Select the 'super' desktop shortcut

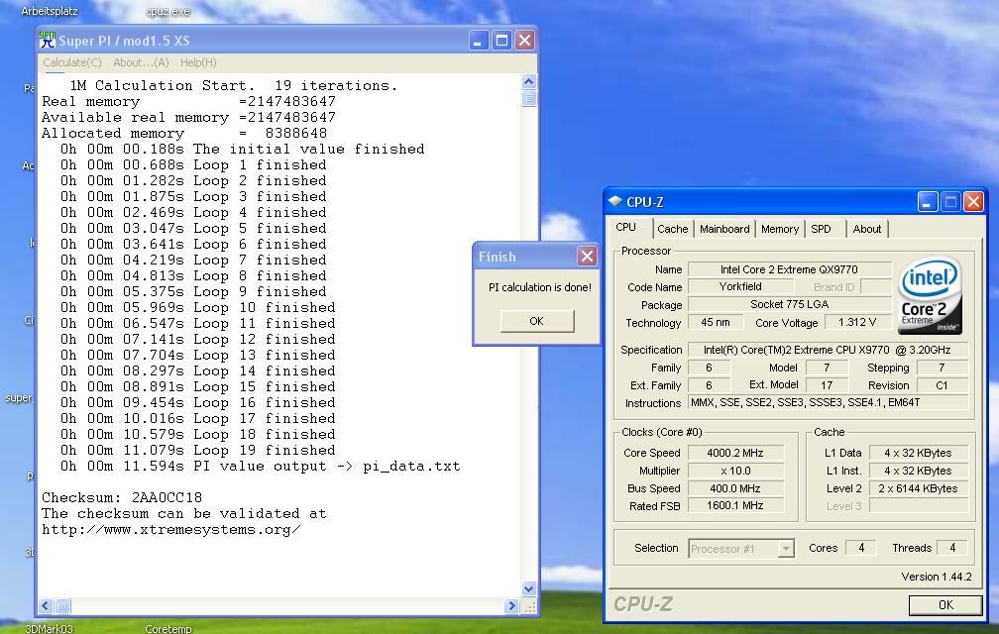point(19,398)
